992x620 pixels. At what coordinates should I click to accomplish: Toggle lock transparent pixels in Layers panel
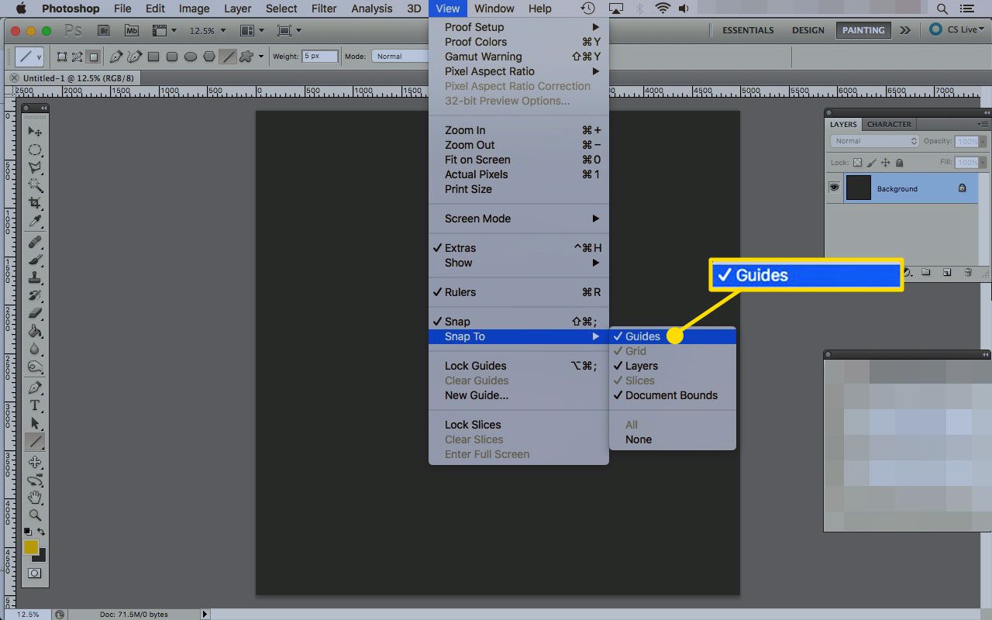coord(857,163)
